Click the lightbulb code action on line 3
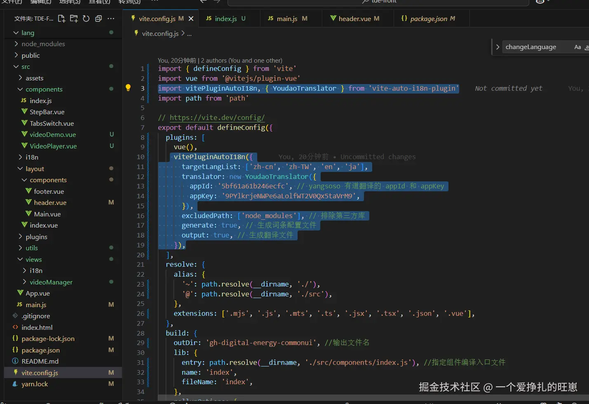589x404 pixels. point(128,87)
